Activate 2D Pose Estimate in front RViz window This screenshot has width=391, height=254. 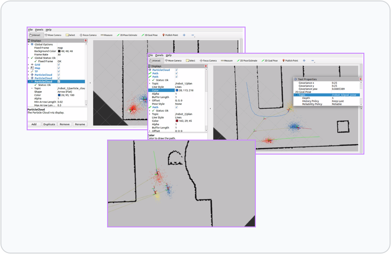[247, 61]
